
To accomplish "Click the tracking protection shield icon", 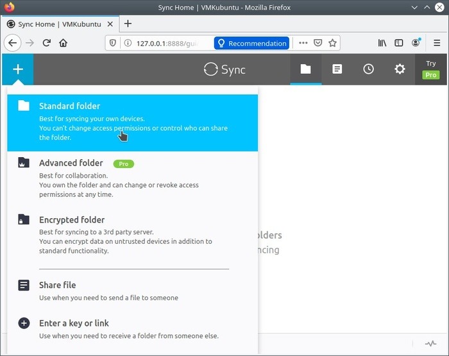I will click(x=113, y=43).
